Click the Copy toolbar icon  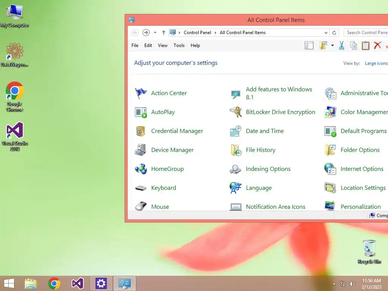coord(354,45)
